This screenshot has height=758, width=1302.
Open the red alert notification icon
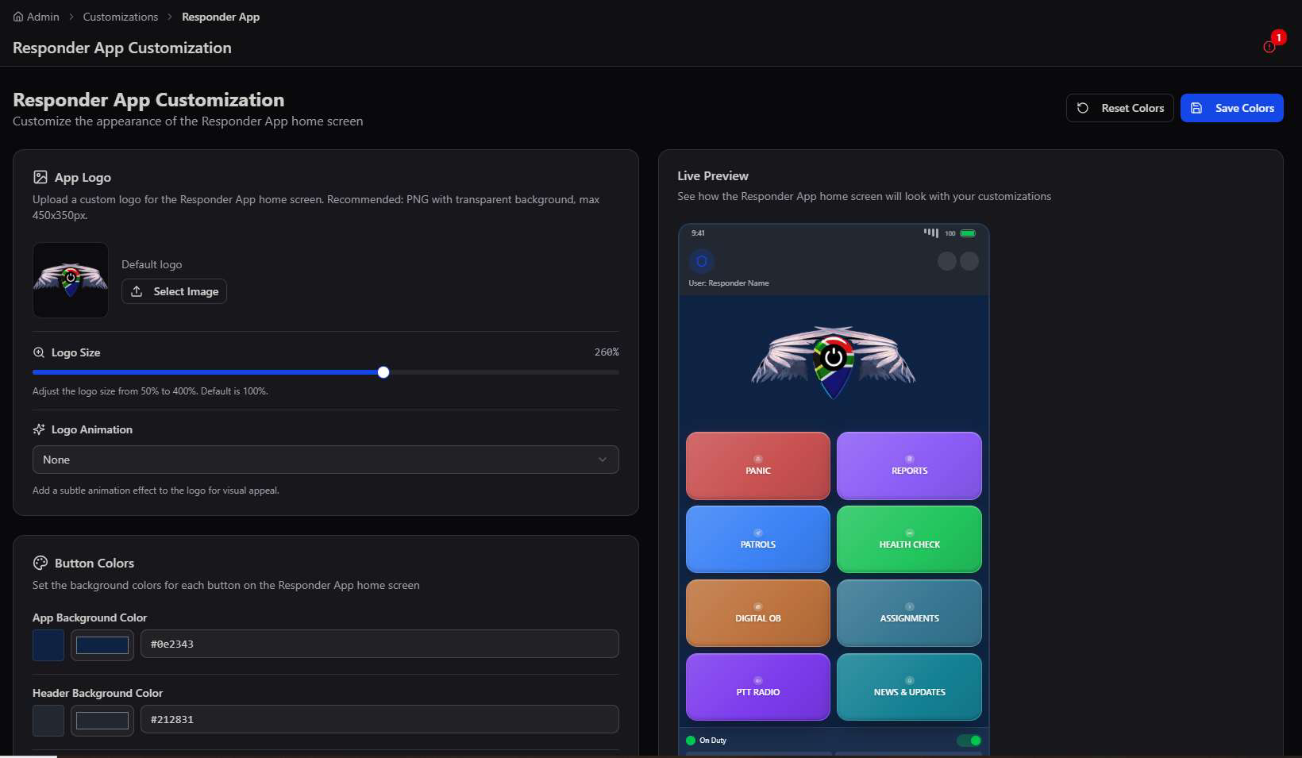(x=1269, y=47)
